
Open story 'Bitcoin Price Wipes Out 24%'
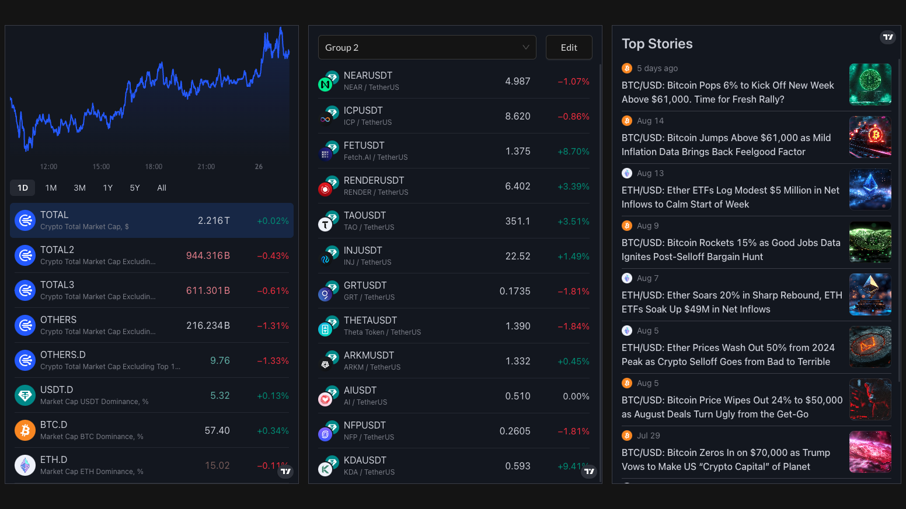pos(732,407)
